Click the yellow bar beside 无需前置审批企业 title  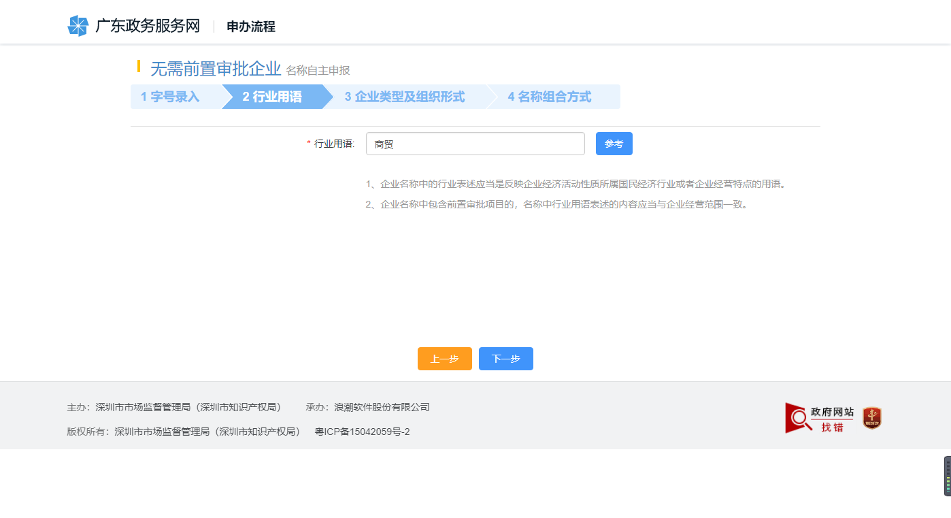[138, 68]
